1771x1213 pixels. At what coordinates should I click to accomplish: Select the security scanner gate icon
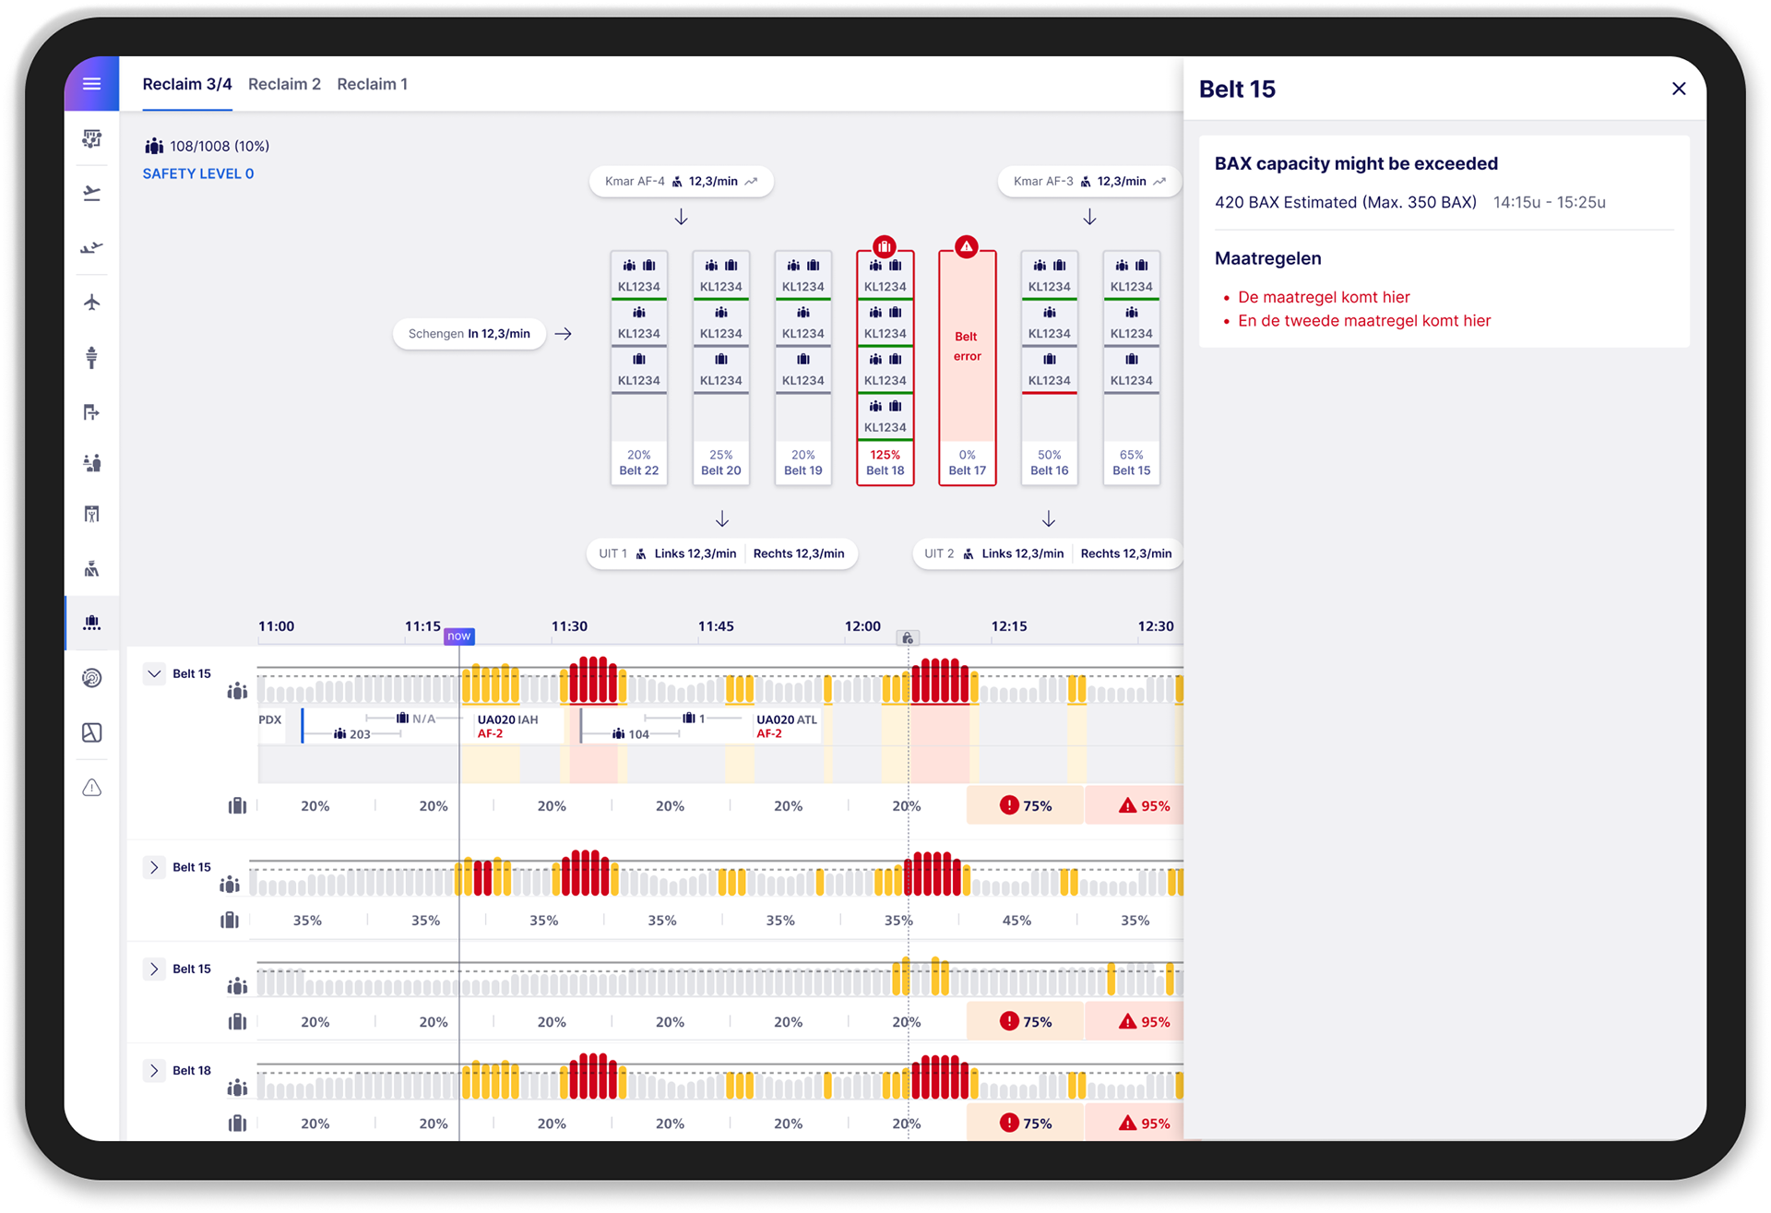[x=91, y=514]
